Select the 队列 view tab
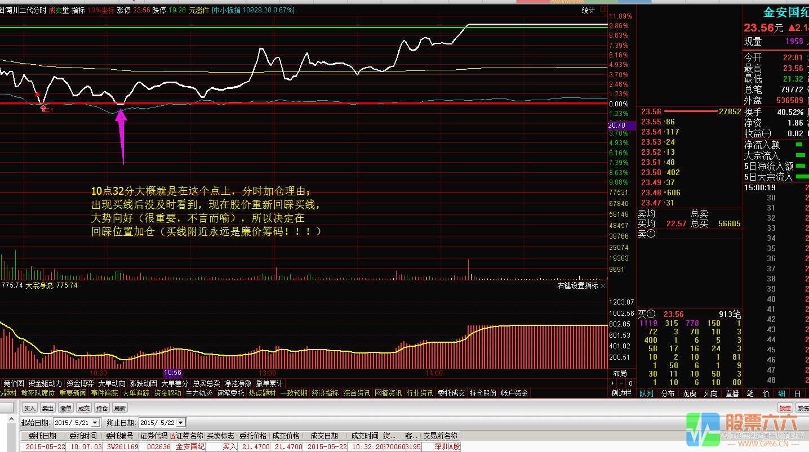This screenshot has width=809, height=452. coord(647,393)
